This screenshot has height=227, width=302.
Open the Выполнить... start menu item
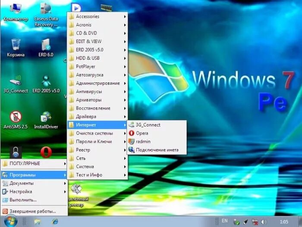coord(34,200)
